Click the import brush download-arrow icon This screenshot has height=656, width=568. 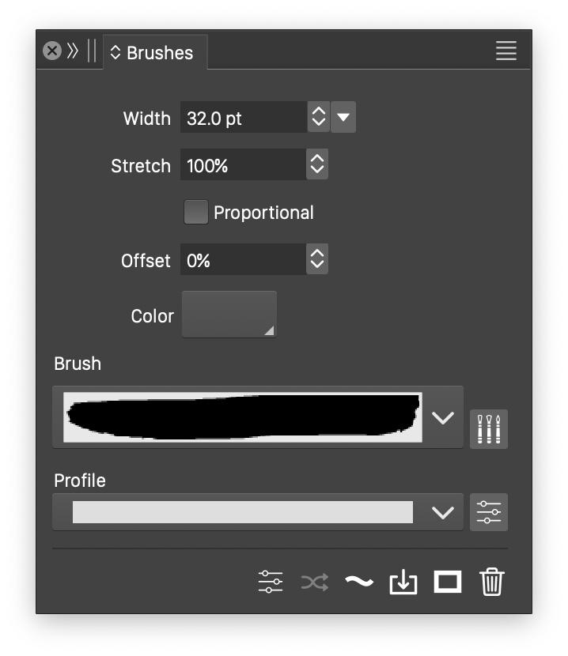403,582
